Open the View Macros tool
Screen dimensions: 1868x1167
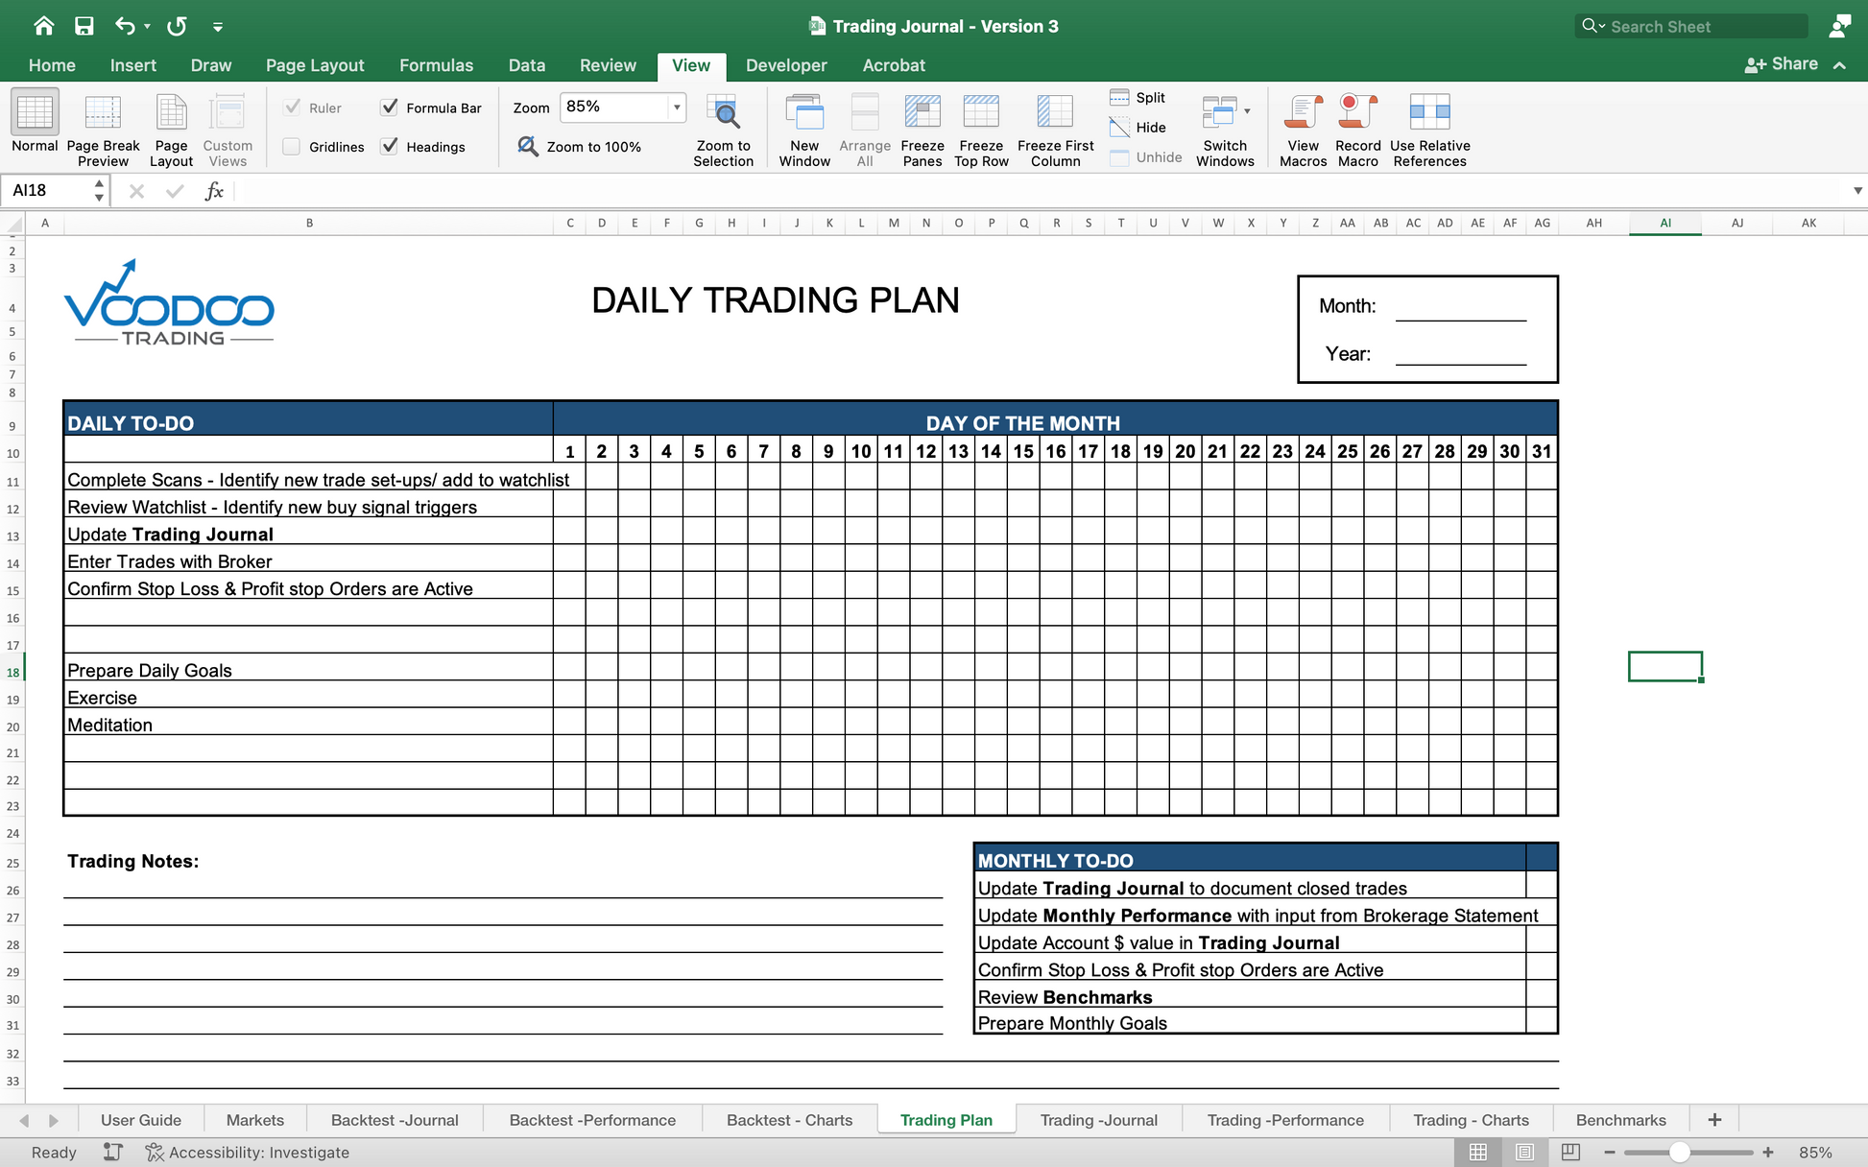tap(1303, 113)
